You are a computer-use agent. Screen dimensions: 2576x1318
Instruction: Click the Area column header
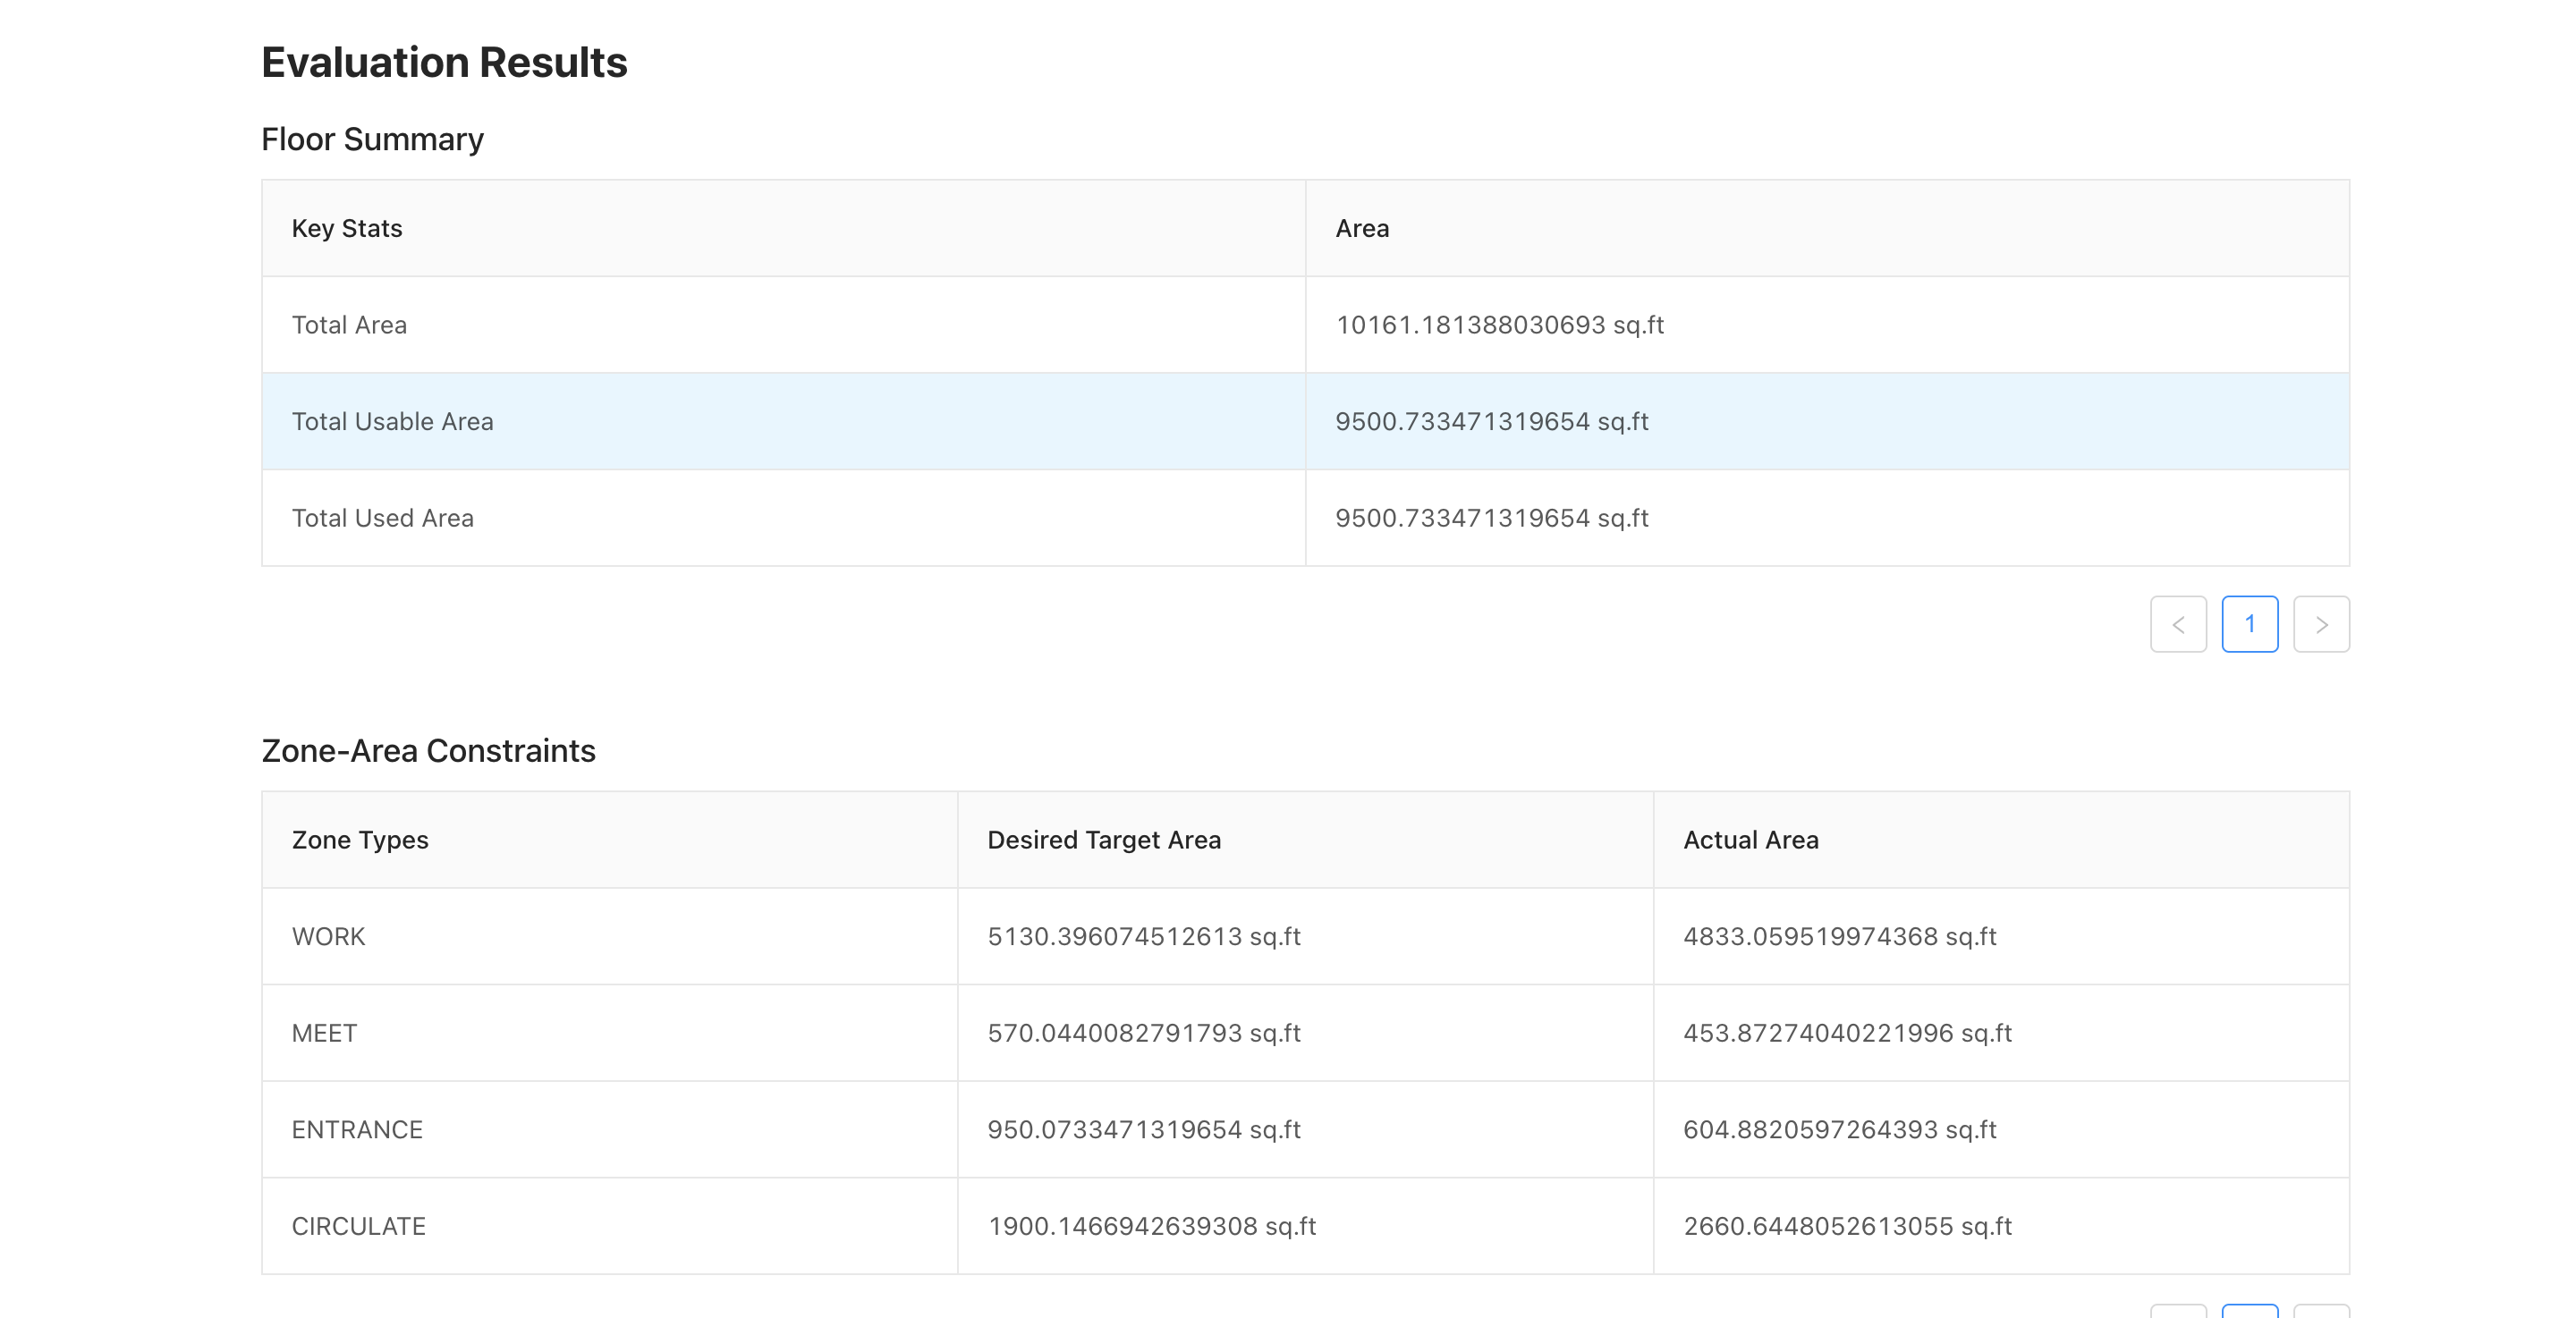[x=1362, y=228]
